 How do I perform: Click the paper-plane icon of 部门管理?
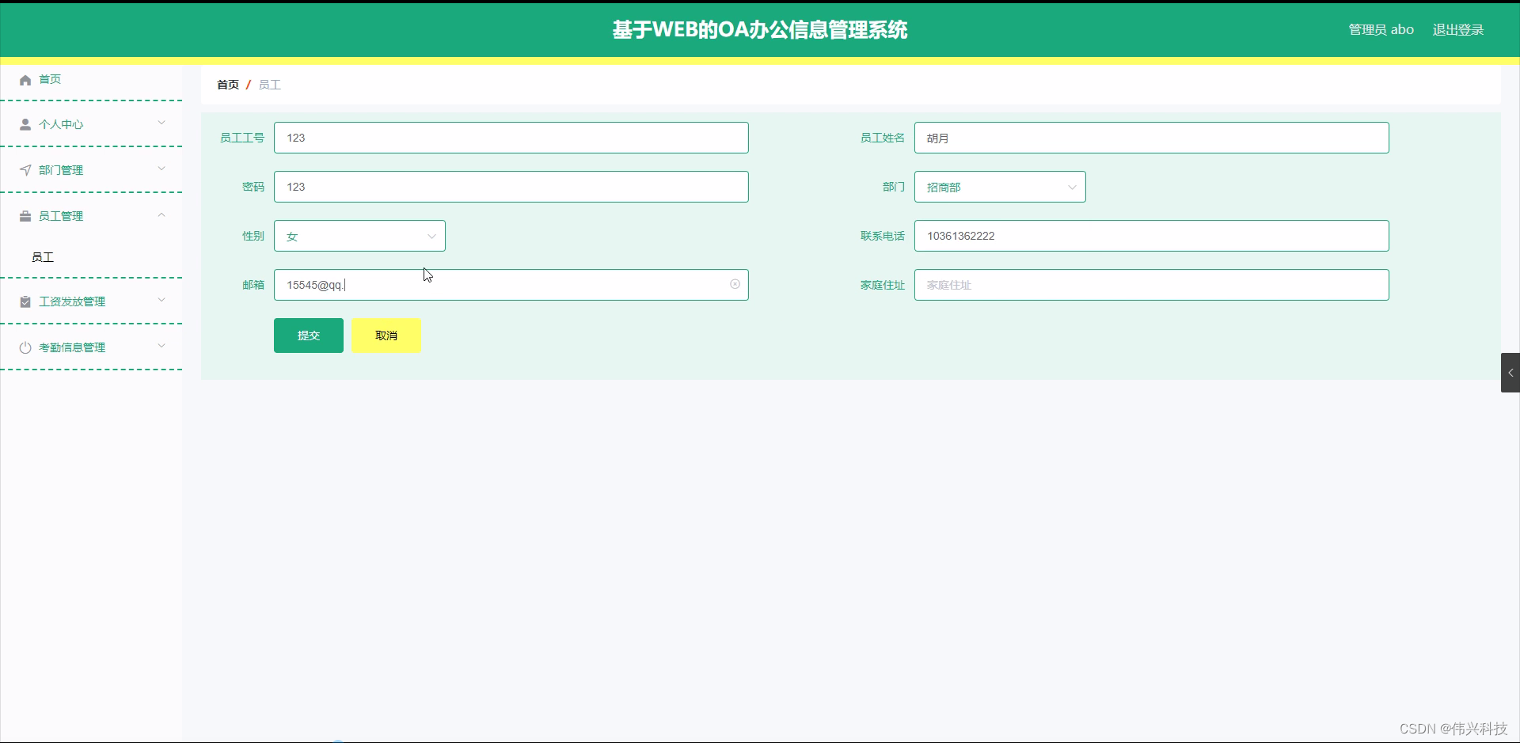click(x=25, y=169)
